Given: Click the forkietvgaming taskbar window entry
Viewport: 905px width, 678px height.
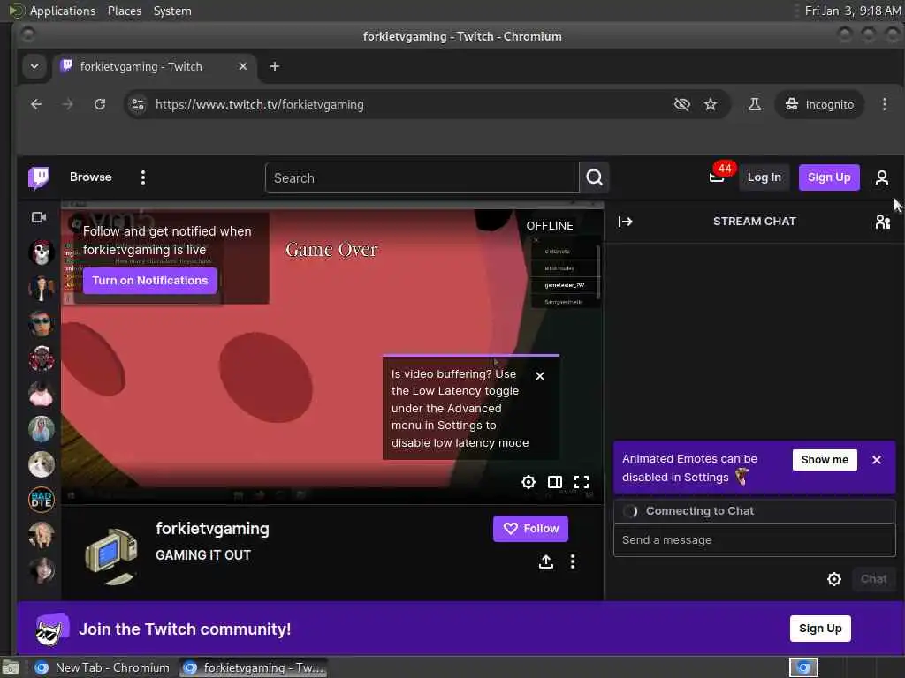Looking at the screenshot, I should tap(253, 667).
